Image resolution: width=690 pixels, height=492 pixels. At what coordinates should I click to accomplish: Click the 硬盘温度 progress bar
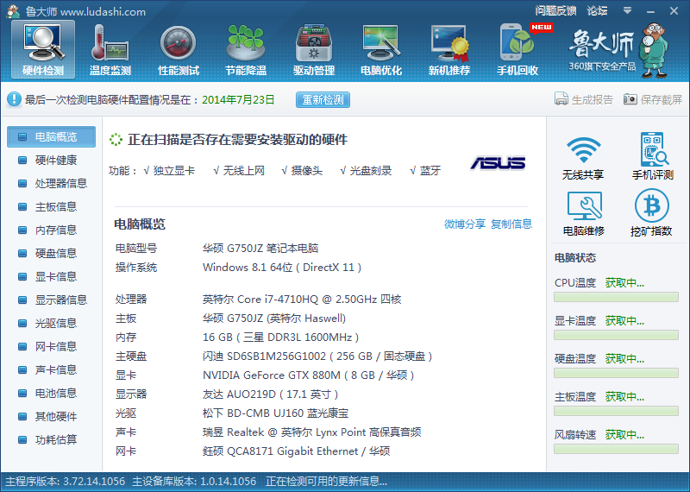pos(616,373)
